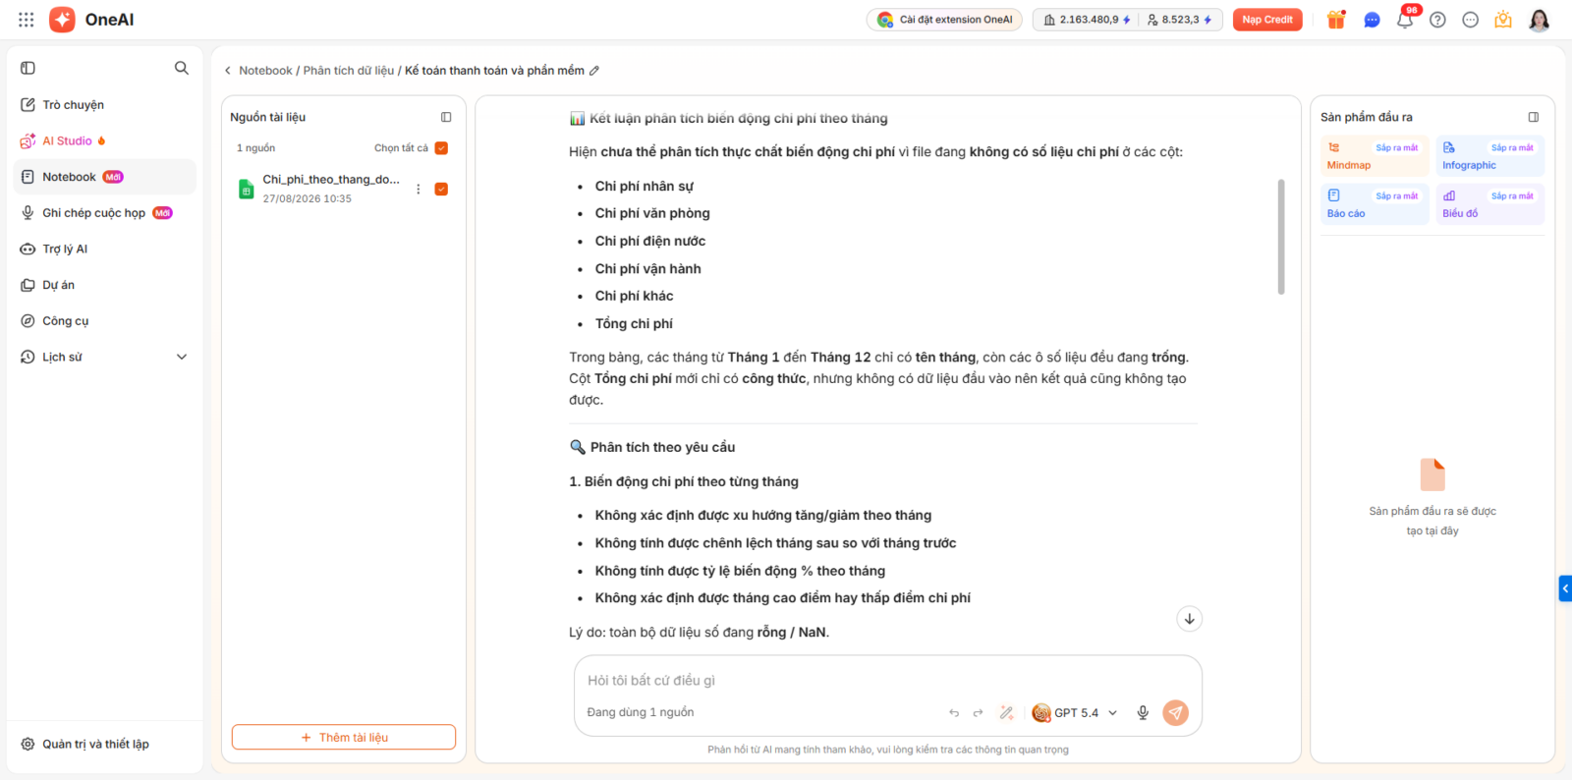Click the Nạp Credit button

click(x=1267, y=20)
